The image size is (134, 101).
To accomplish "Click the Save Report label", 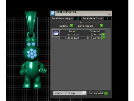I will point(85,26).
